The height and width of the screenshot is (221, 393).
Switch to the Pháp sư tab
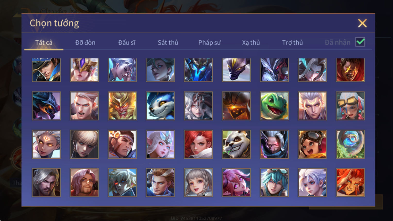click(x=210, y=42)
